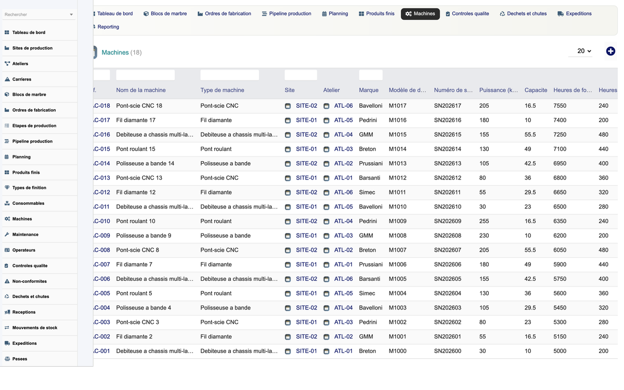Add a new machine with the plus icon
Viewport: 624px width, 390px height.
click(x=610, y=51)
